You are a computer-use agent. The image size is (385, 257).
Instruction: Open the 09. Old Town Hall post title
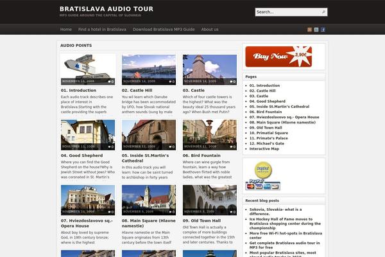pos(201,220)
